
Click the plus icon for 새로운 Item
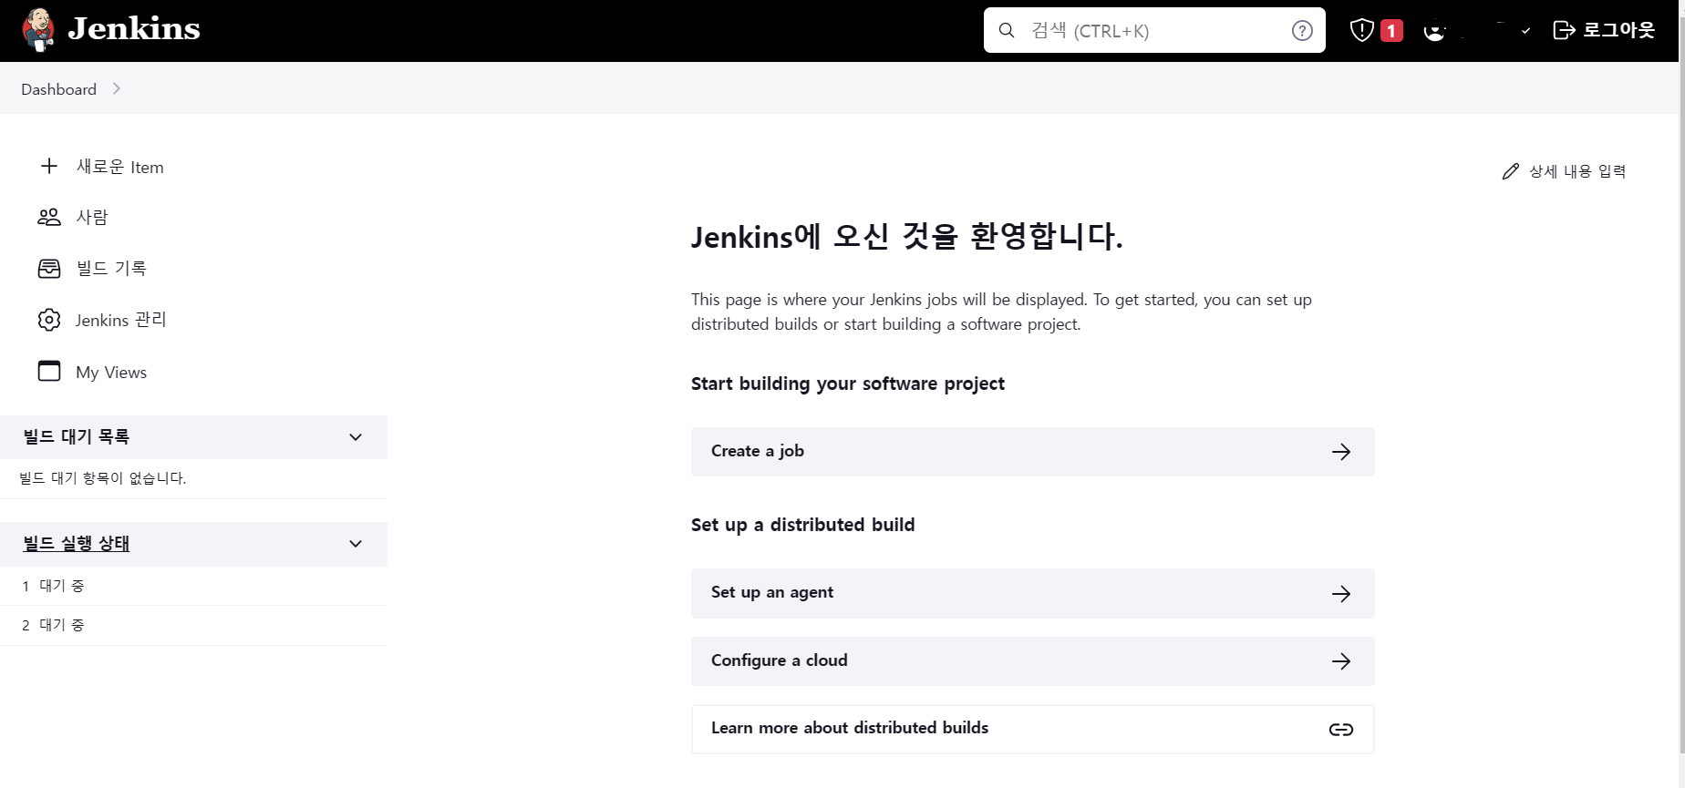(x=49, y=166)
